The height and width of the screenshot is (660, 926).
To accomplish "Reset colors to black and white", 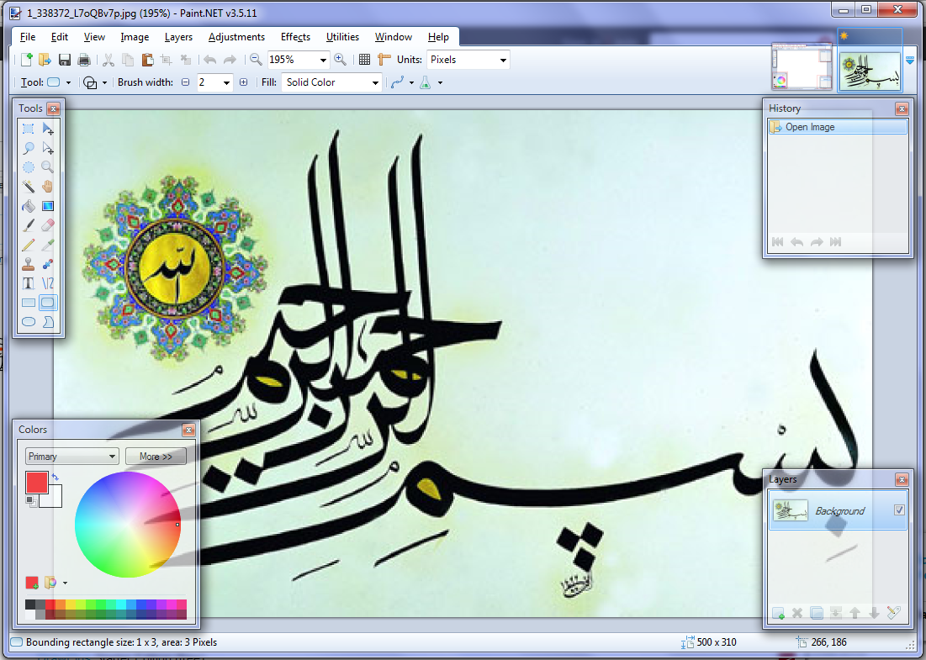I will [x=31, y=501].
